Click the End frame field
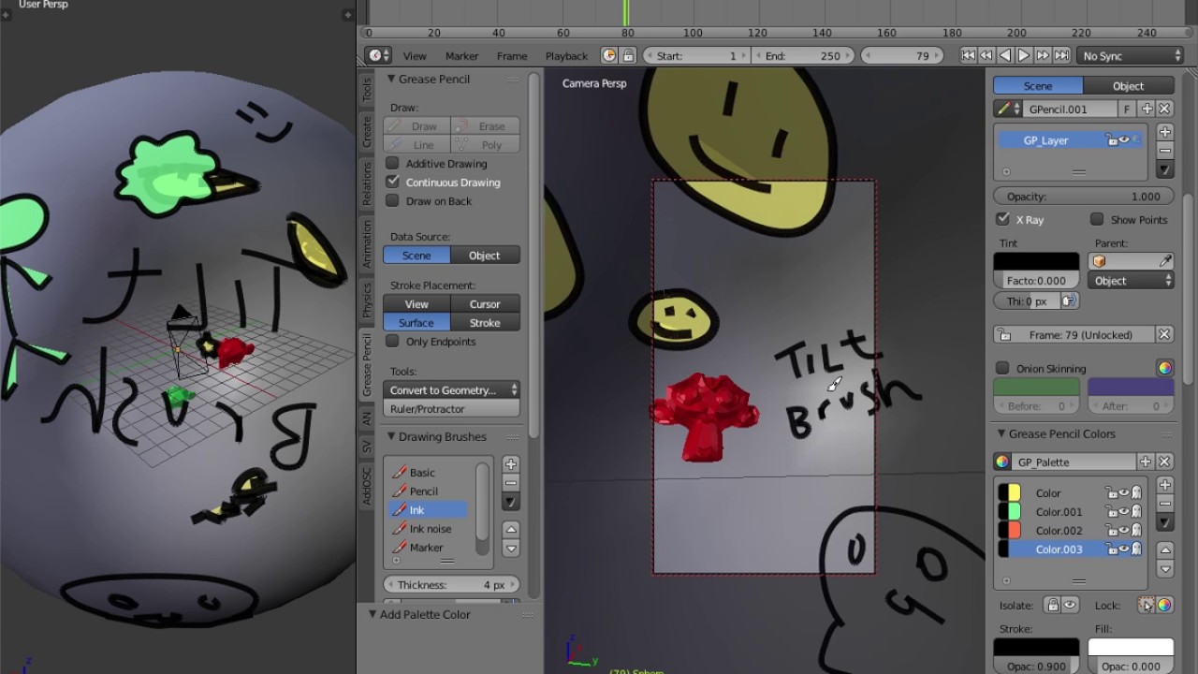The height and width of the screenshot is (674, 1198). tap(804, 55)
